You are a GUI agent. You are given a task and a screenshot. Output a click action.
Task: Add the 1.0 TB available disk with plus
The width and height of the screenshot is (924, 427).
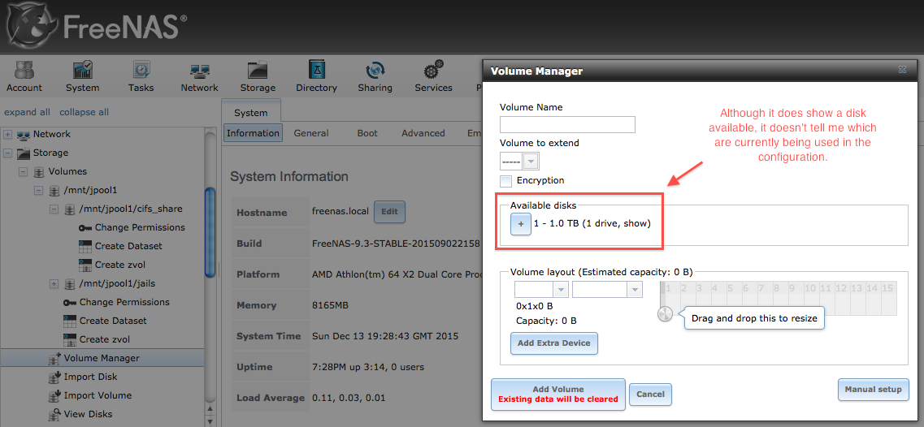pos(521,224)
